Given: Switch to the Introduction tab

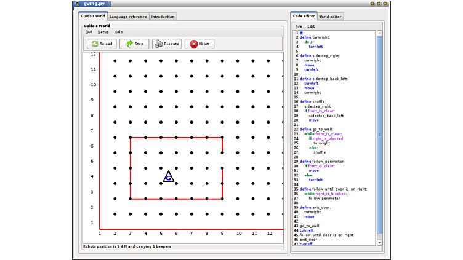Looking at the screenshot, I should [163, 17].
